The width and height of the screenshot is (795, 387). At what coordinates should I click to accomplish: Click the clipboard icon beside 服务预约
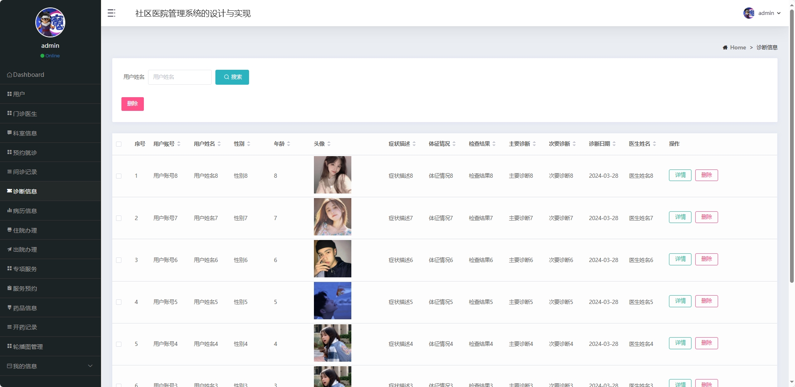(x=10, y=288)
